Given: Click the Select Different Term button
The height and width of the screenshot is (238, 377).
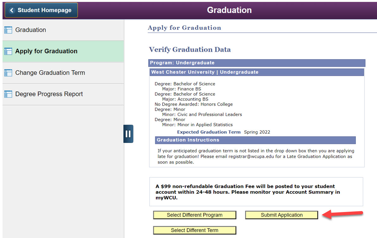Looking at the screenshot, I should 195,230.
